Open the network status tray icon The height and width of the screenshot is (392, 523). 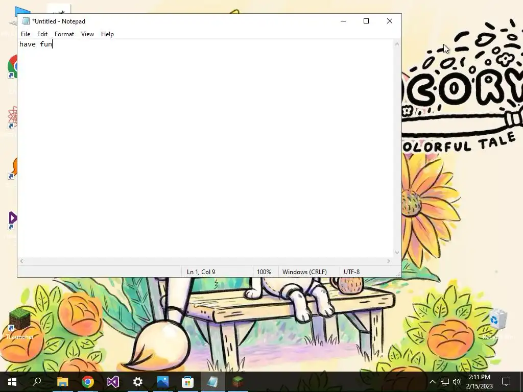445,382
